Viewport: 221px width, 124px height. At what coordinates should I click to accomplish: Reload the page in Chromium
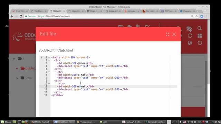21,16
